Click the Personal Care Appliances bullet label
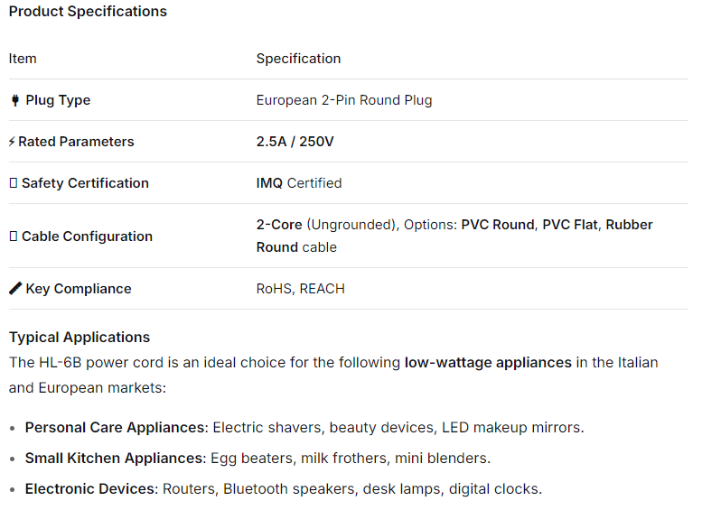 tap(115, 428)
